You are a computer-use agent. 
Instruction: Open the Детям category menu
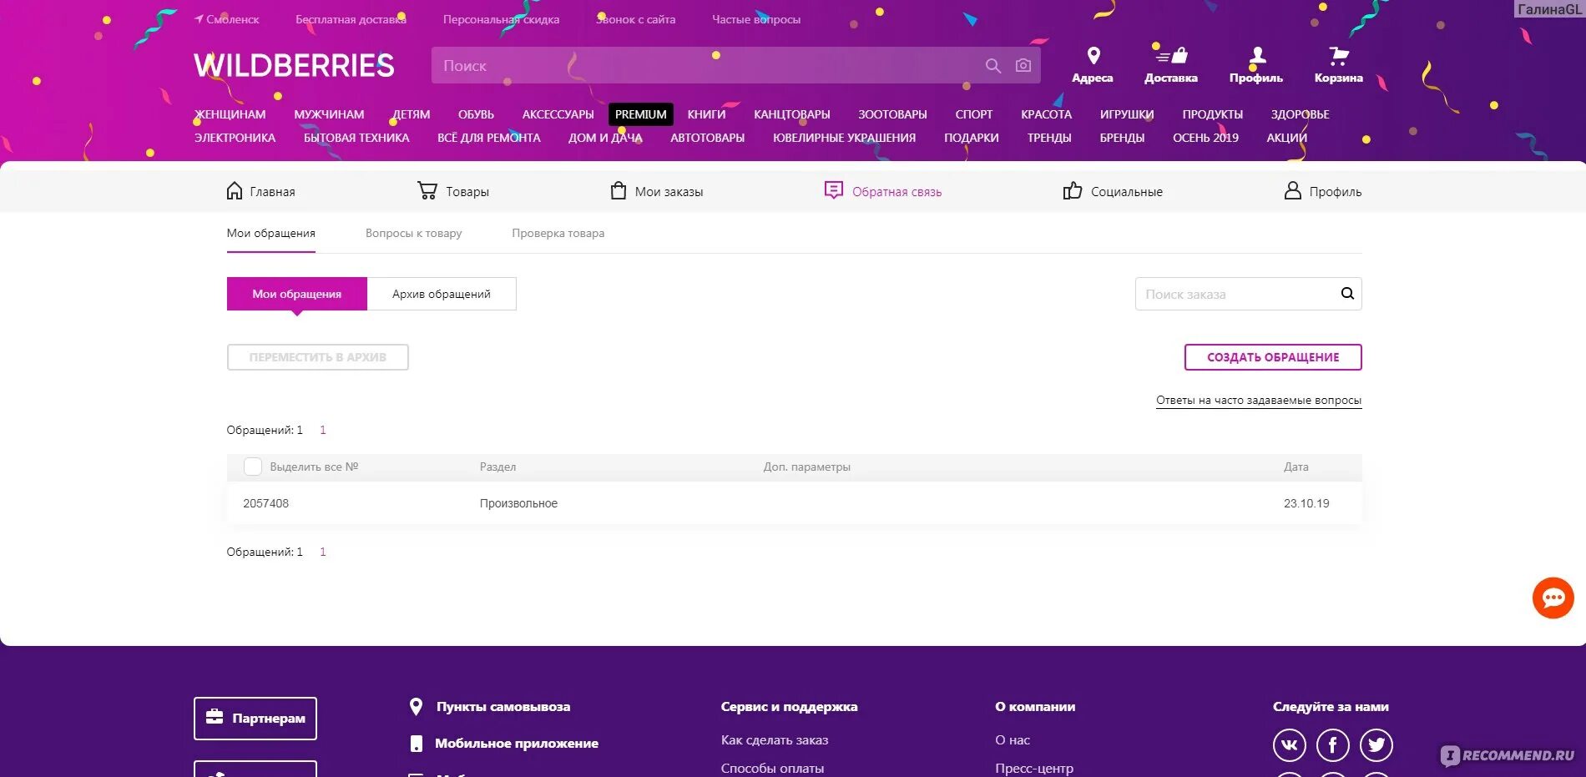[x=412, y=114]
